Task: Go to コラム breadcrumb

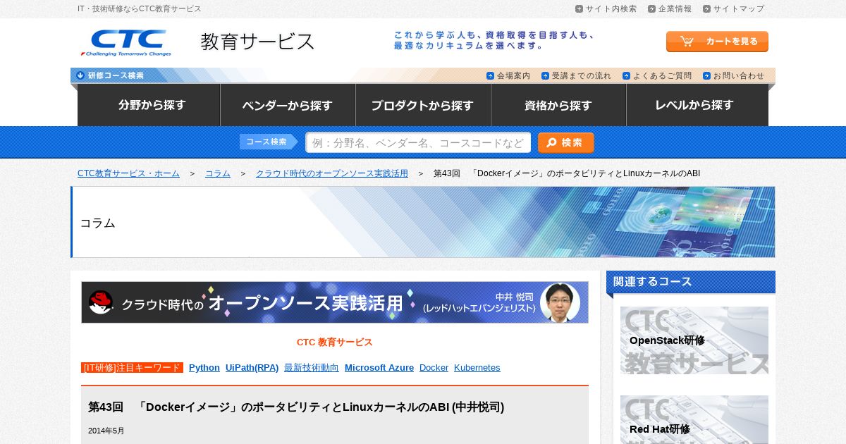Action: pyautogui.click(x=218, y=173)
